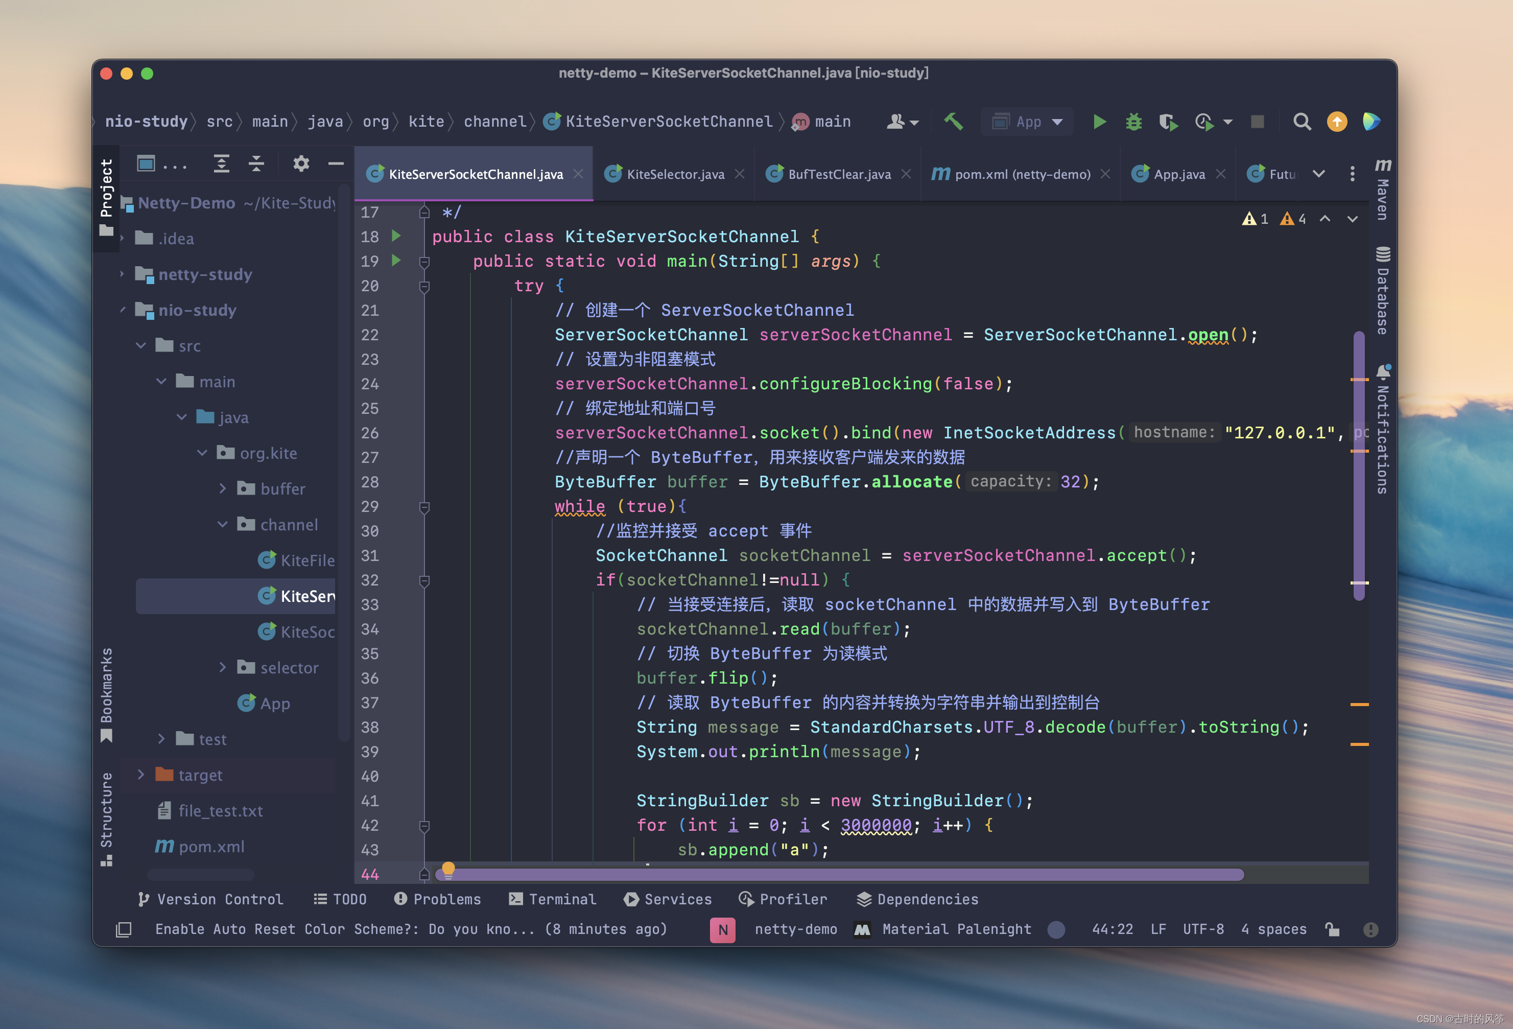Expand the target folder
The height and width of the screenshot is (1029, 1513).
pyautogui.click(x=140, y=775)
